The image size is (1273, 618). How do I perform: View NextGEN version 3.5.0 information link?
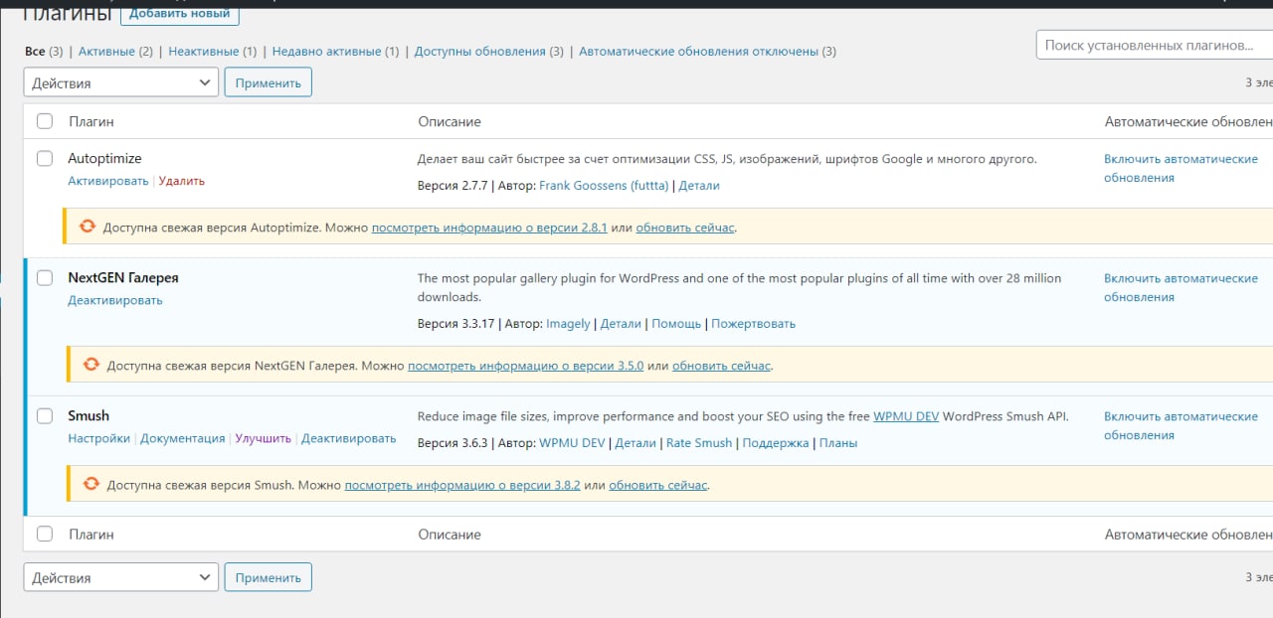pos(525,366)
